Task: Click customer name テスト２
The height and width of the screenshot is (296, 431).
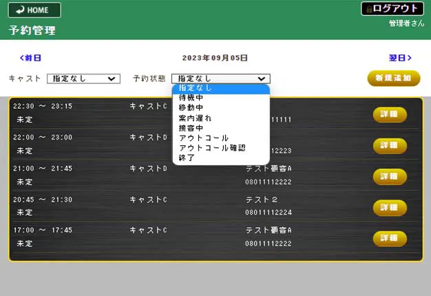Action: [x=262, y=200]
